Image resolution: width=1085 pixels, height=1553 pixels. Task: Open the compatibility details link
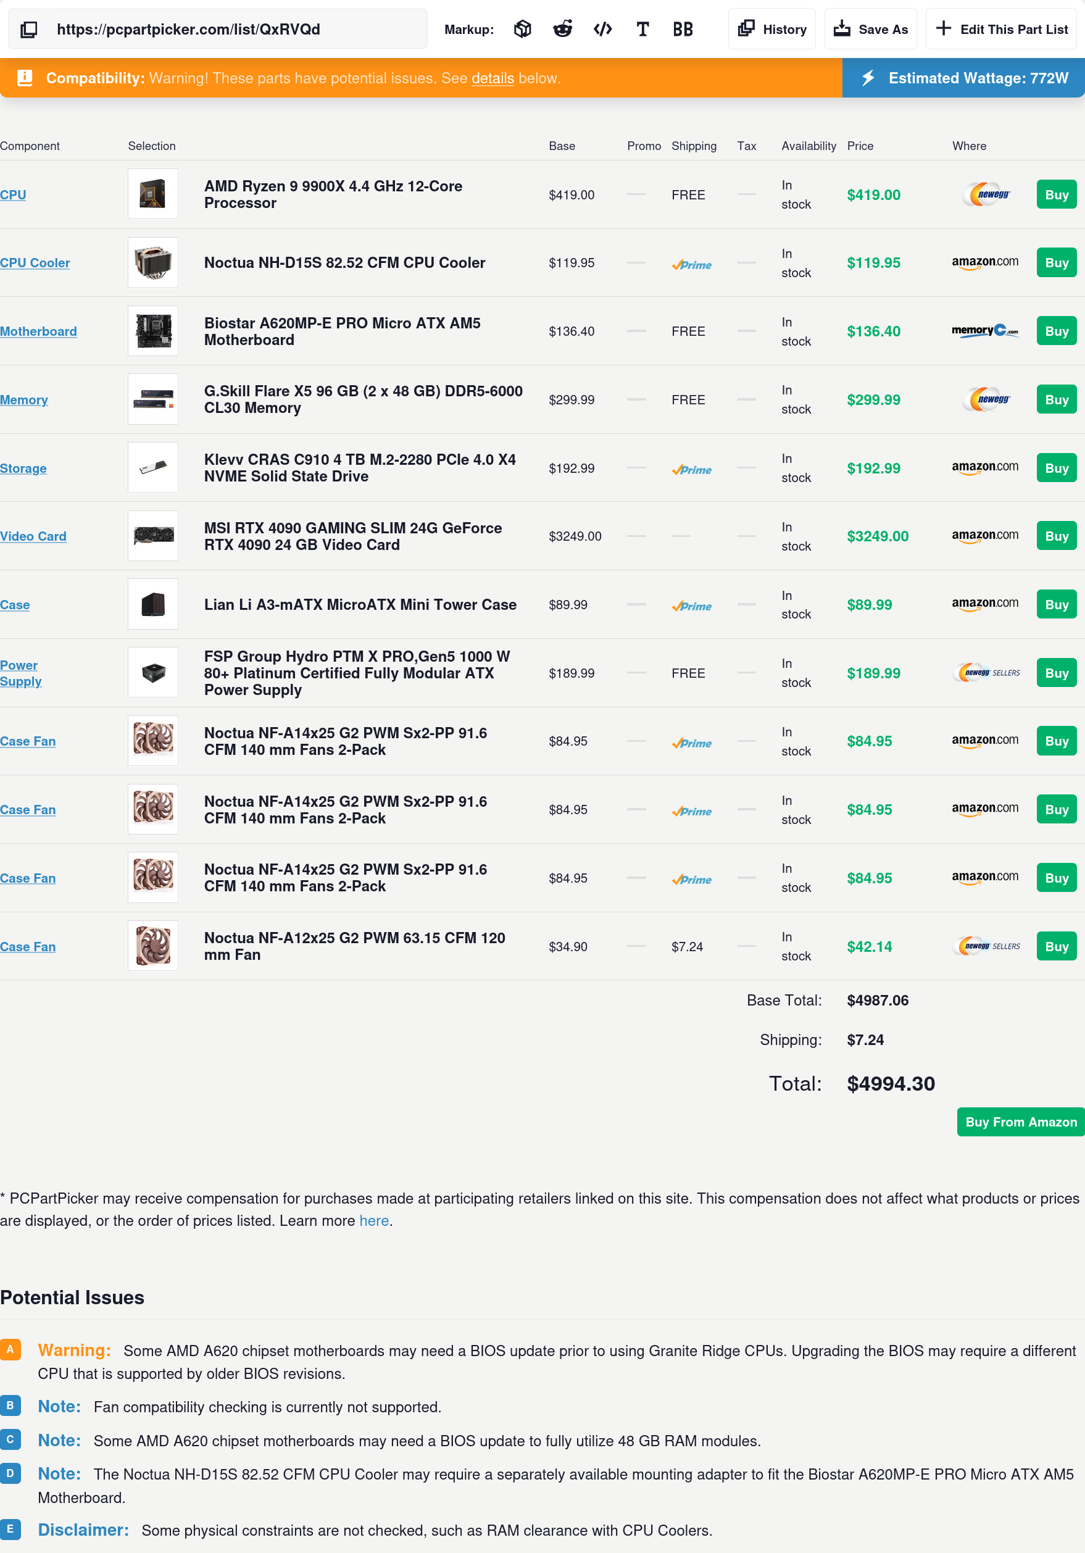coord(493,78)
